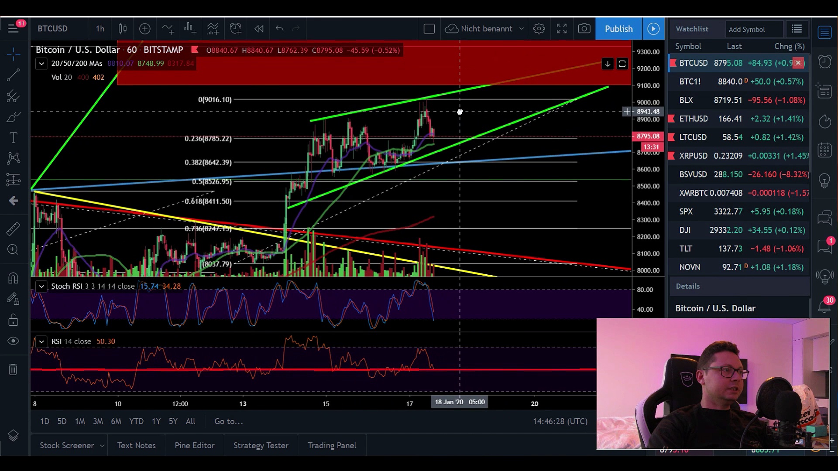This screenshot has width=838, height=471.
Task: Toggle hide all drawings eye icon
Action: tap(13, 341)
